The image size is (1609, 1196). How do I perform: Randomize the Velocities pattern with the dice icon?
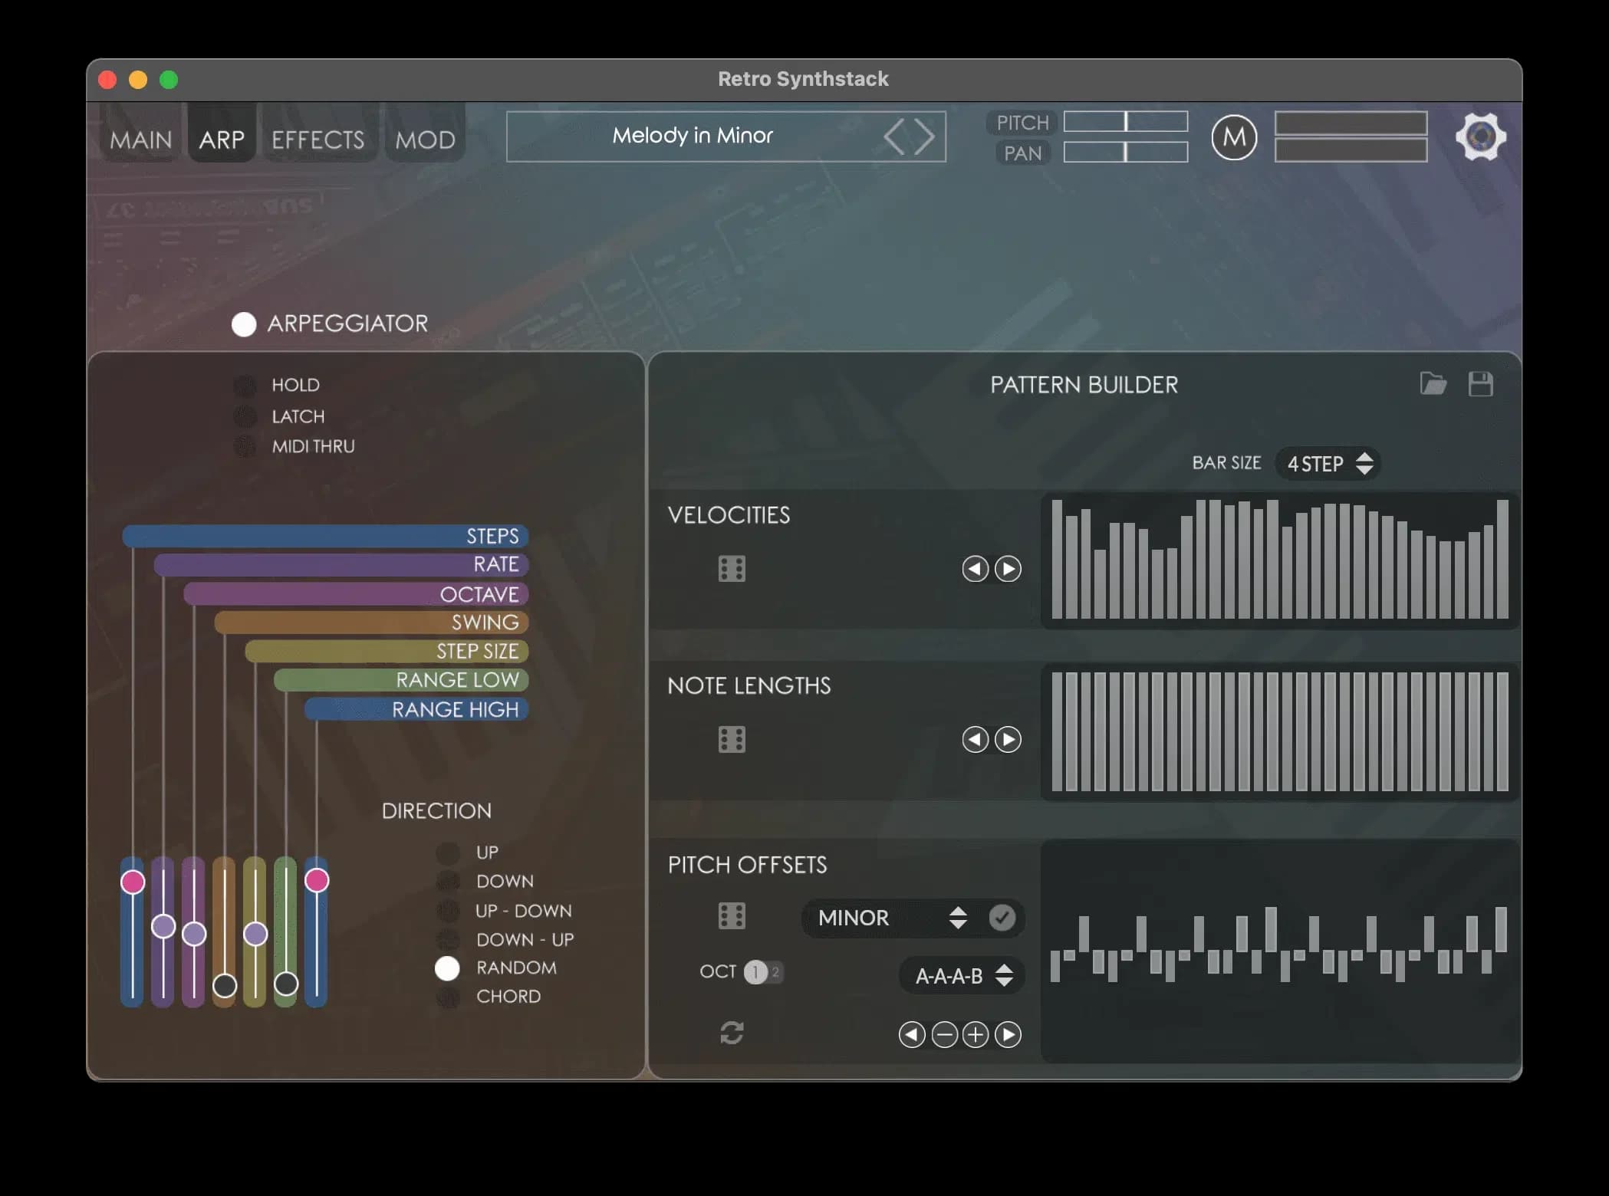[x=732, y=568]
